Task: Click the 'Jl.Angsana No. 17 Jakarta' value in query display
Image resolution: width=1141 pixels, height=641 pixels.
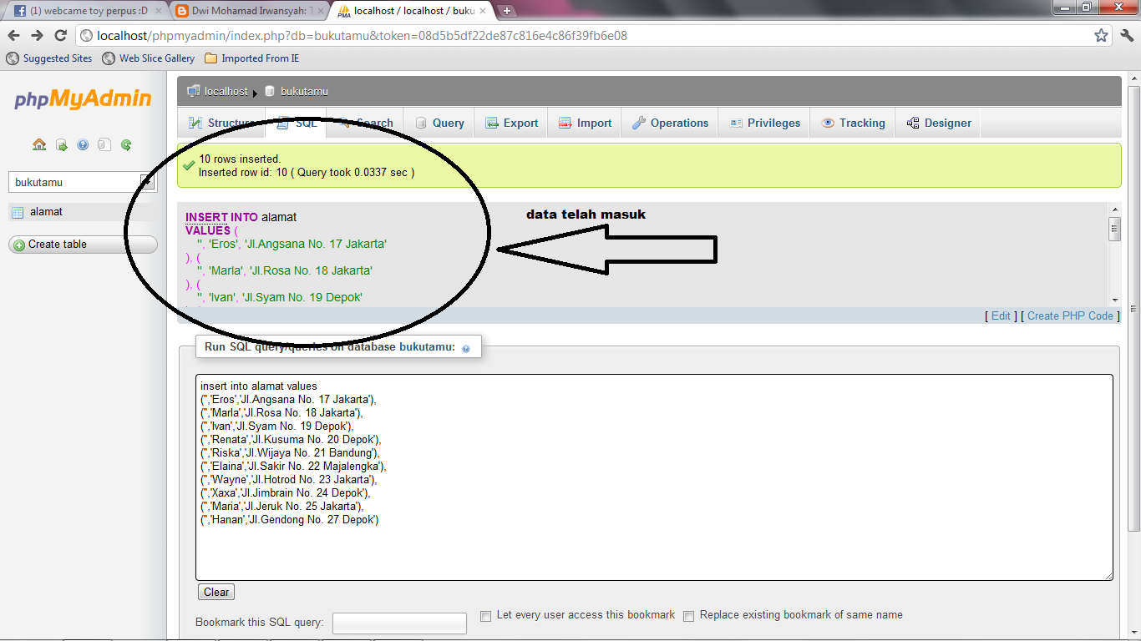Action: tap(317, 244)
